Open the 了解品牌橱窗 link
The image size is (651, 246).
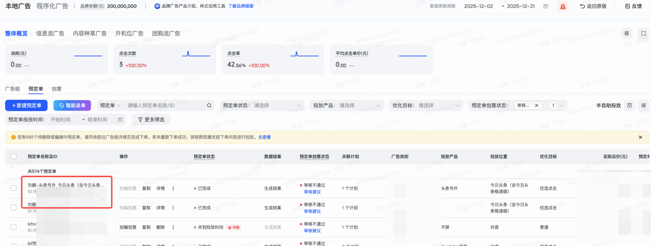click(241, 6)
